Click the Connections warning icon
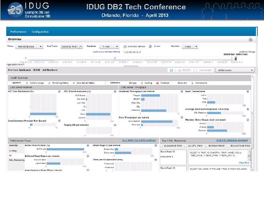This screenshot has width=264, height=198. click(192, 83)
